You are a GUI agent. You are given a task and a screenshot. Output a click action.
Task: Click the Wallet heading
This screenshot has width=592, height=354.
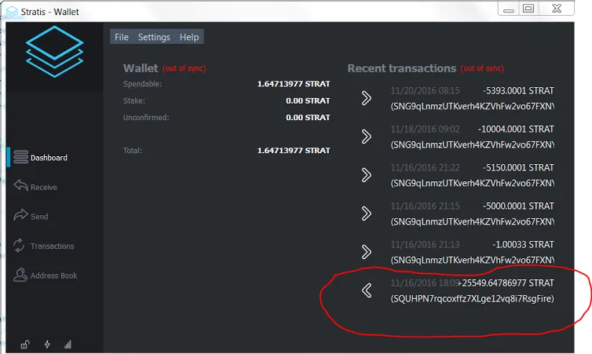pos(140,68)
